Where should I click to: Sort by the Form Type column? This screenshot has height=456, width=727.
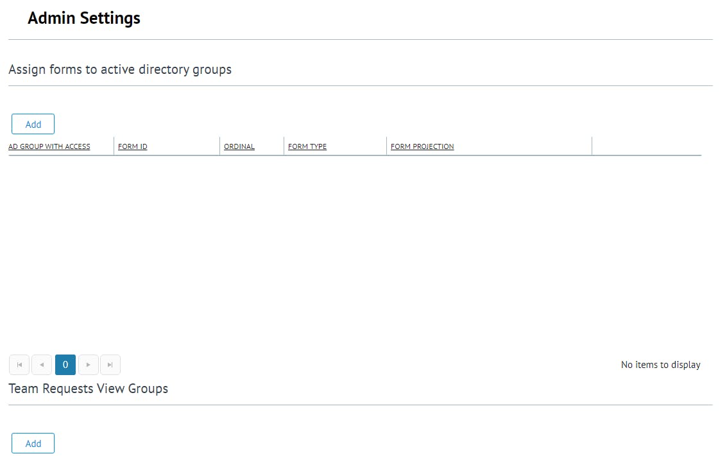coord(307,146)
